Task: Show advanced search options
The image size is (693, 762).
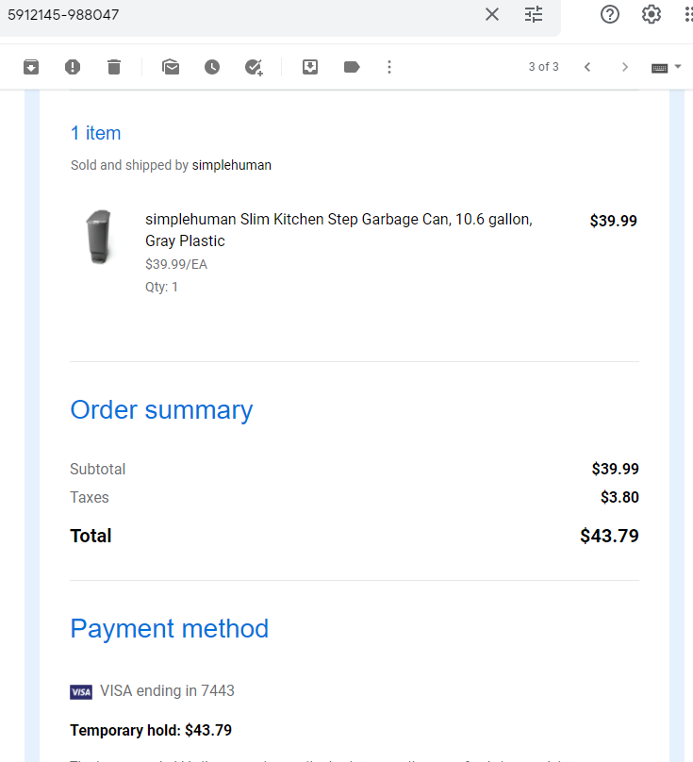Action: click(x=534, y=14)
